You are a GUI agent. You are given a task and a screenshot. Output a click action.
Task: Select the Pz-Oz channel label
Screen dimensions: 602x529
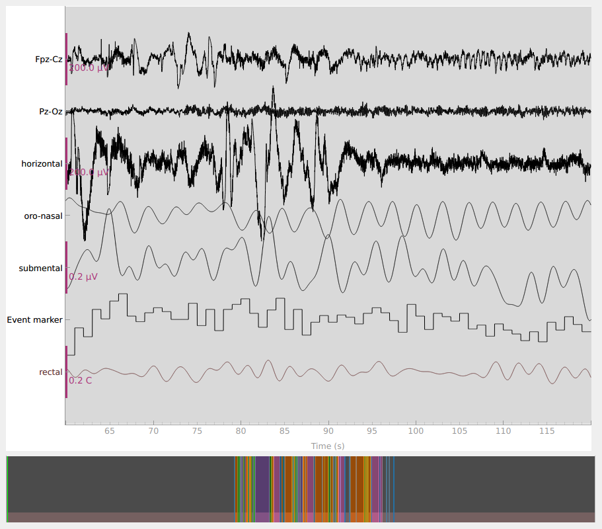[50, 112]
